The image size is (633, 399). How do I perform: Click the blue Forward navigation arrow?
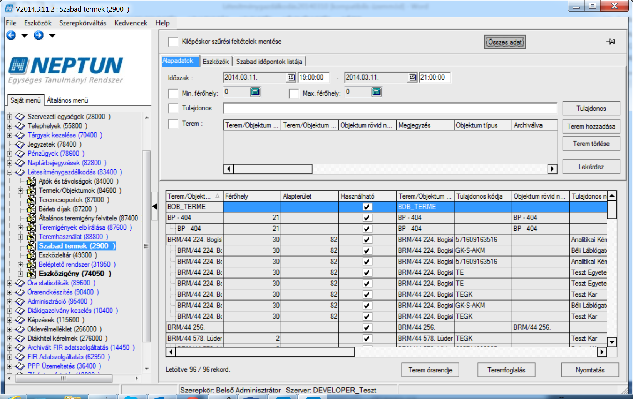point(39,35)
